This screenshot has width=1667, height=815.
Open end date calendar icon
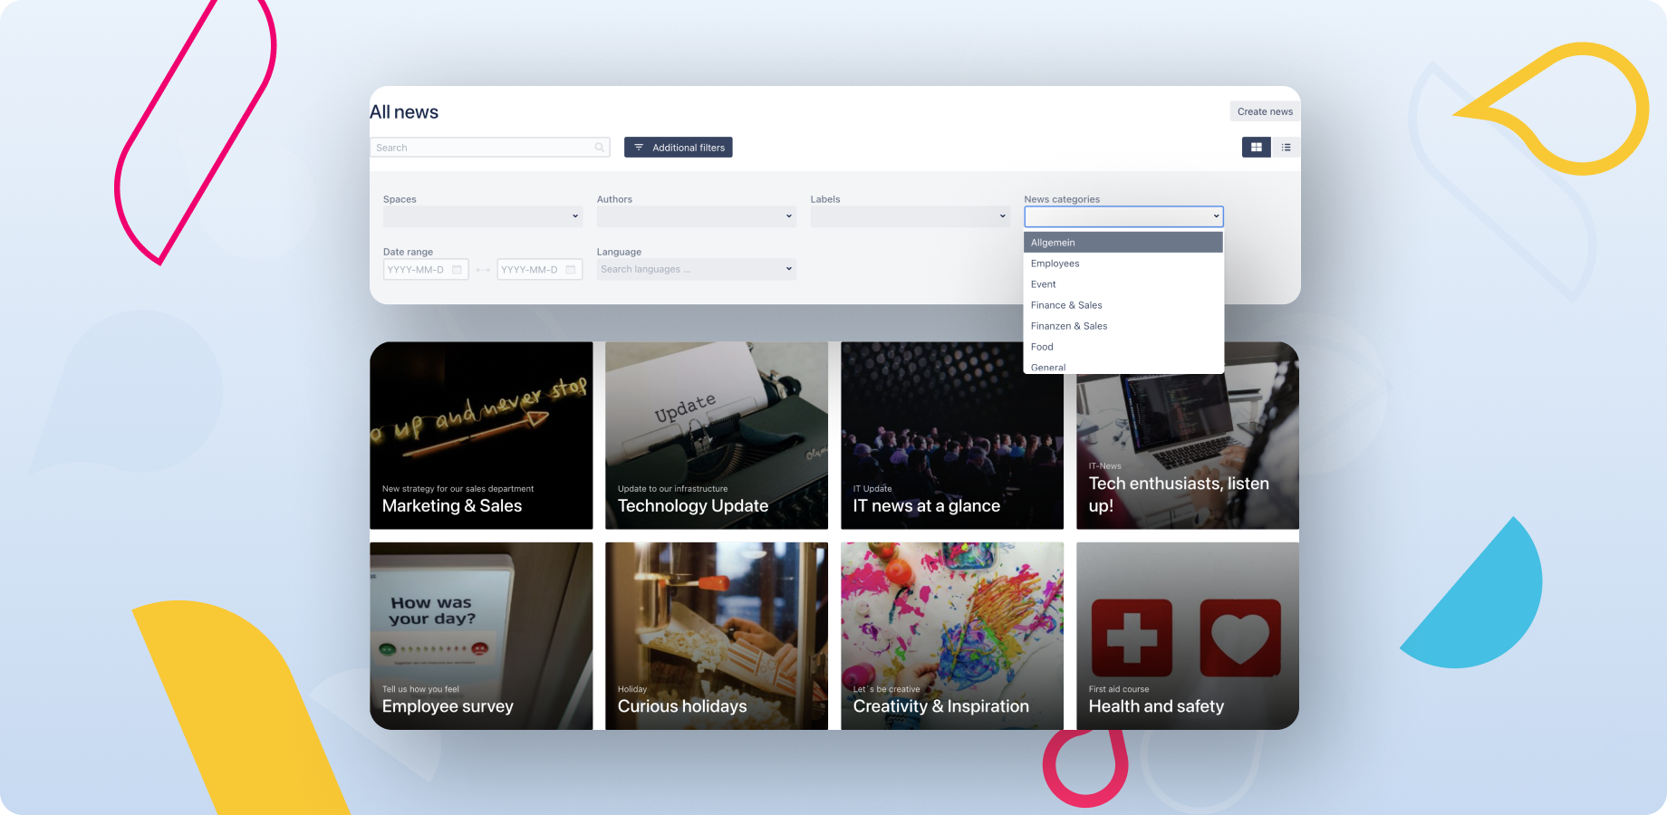point(571,270)
